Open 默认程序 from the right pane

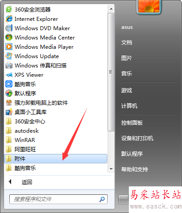[x=132, y=154]
